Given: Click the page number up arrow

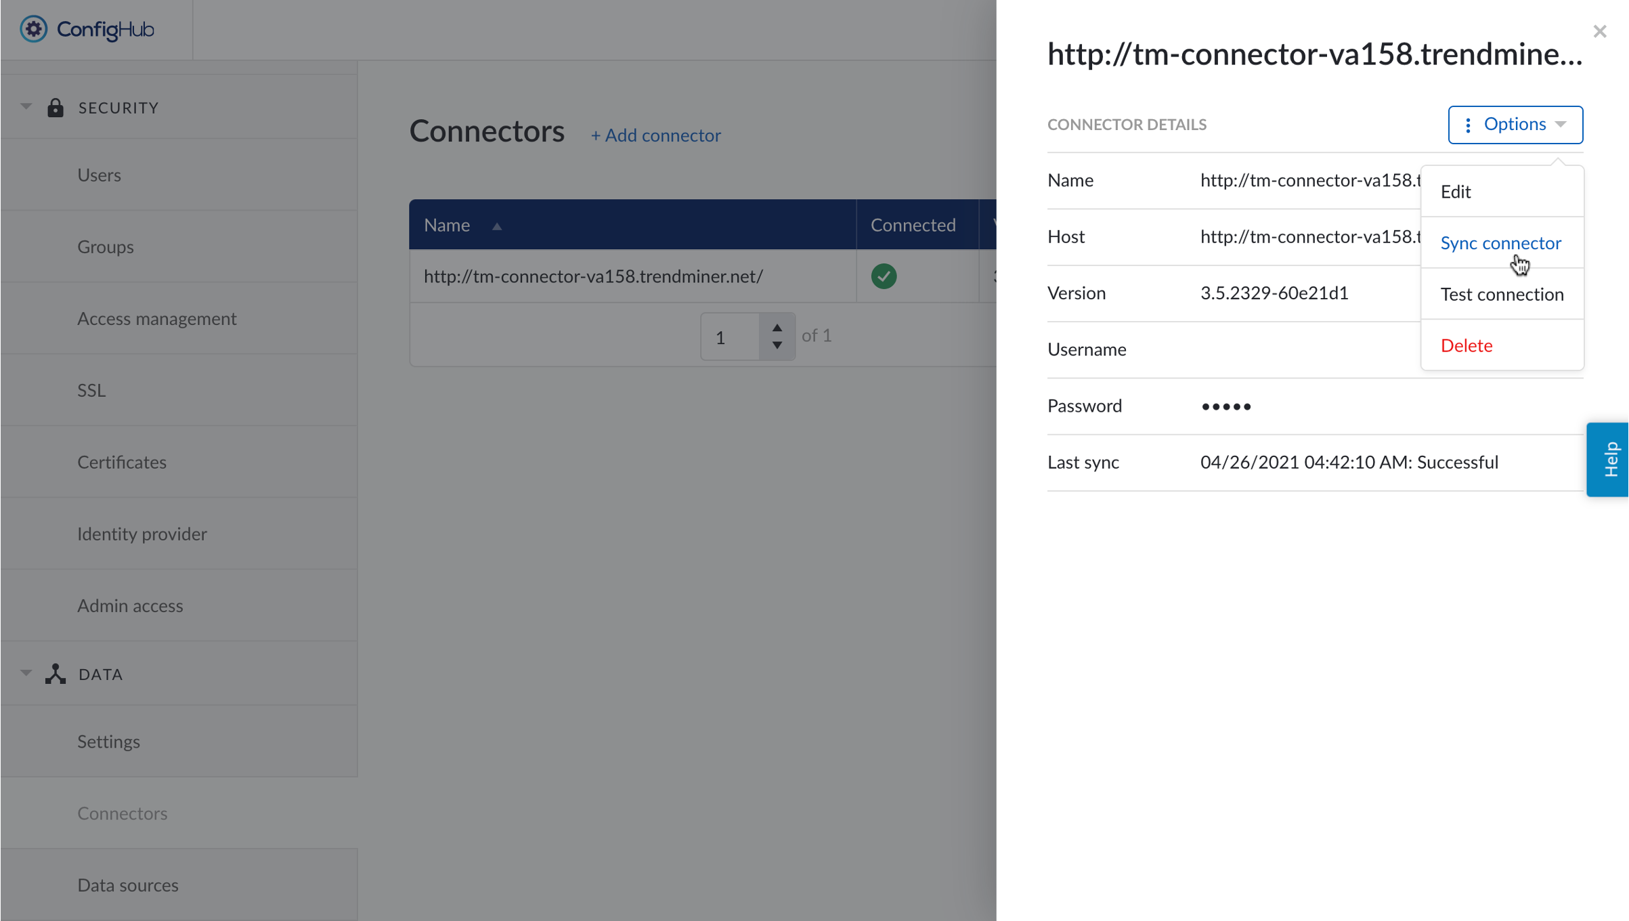Looking at the screenshot, I should coord(777,327).
